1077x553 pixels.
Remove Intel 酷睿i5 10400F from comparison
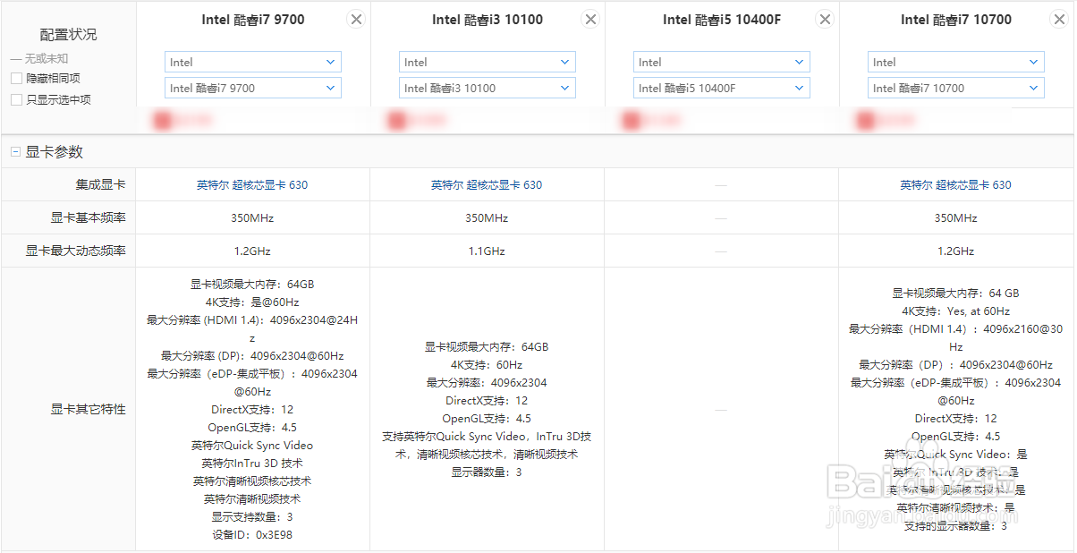825,20
